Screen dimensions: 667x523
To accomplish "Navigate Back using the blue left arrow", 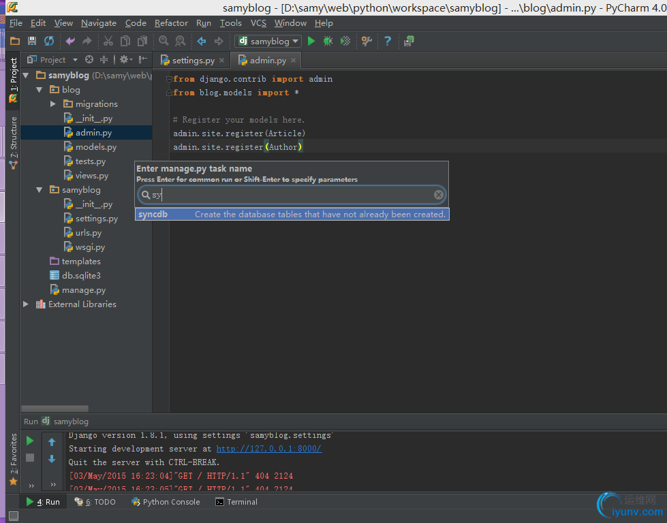I will (202, 42).
